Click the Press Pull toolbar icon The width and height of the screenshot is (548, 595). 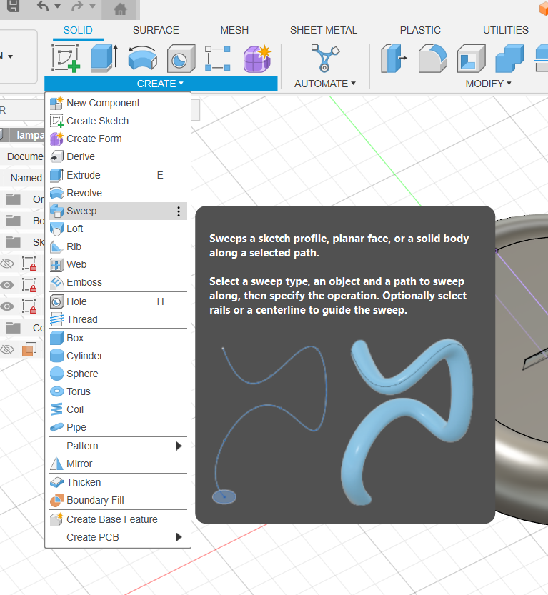click(x=394, y=59)
